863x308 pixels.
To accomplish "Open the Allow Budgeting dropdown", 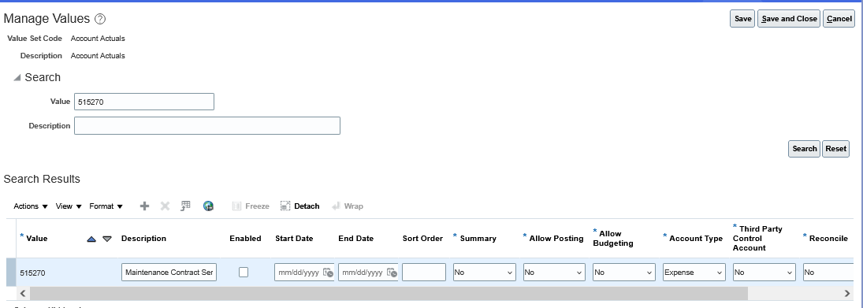I will [x=624, y=273].
